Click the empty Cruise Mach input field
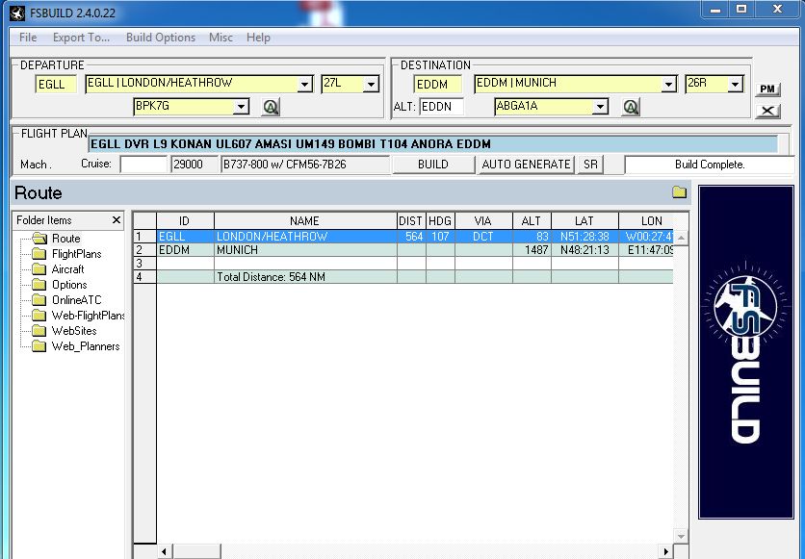Viewport: 805px width, 559px height. click(x=143, y=165)
